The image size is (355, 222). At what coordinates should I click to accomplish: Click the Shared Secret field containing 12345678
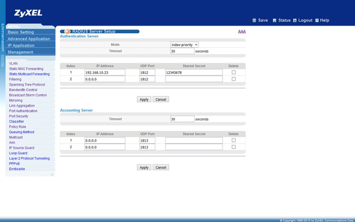pos(194,73)
